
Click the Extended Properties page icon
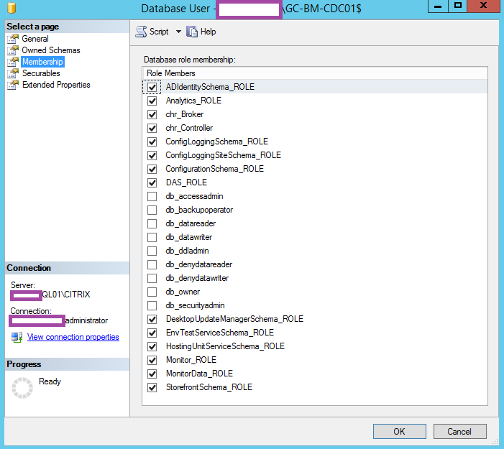(13, 85)
